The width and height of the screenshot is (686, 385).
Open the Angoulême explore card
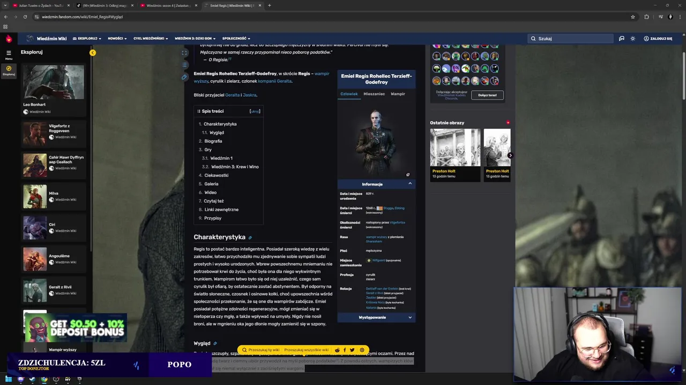53,259
